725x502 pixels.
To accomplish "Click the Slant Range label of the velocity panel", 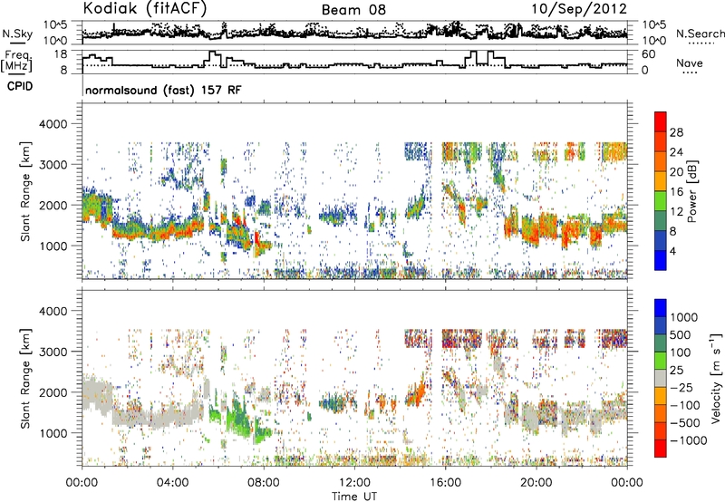I will tap(25, 378).
